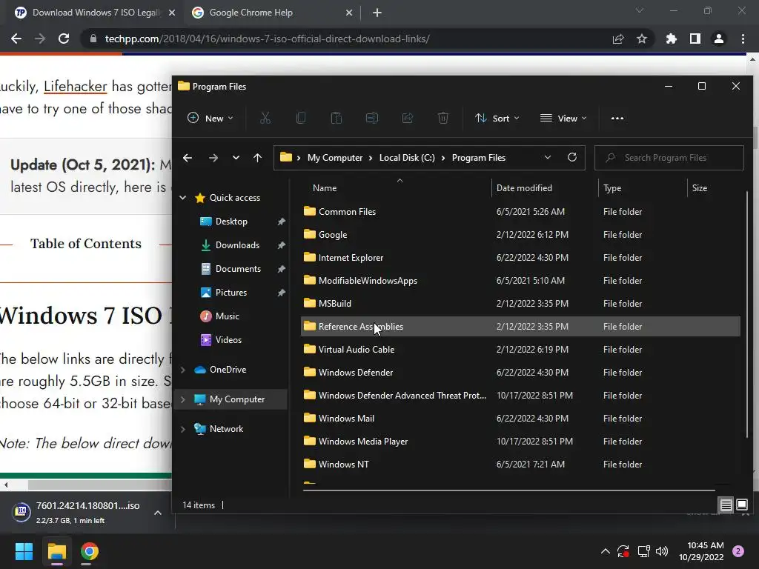Open the View dropdown
This screenshot has height=569, width=759.
[563, 118]
